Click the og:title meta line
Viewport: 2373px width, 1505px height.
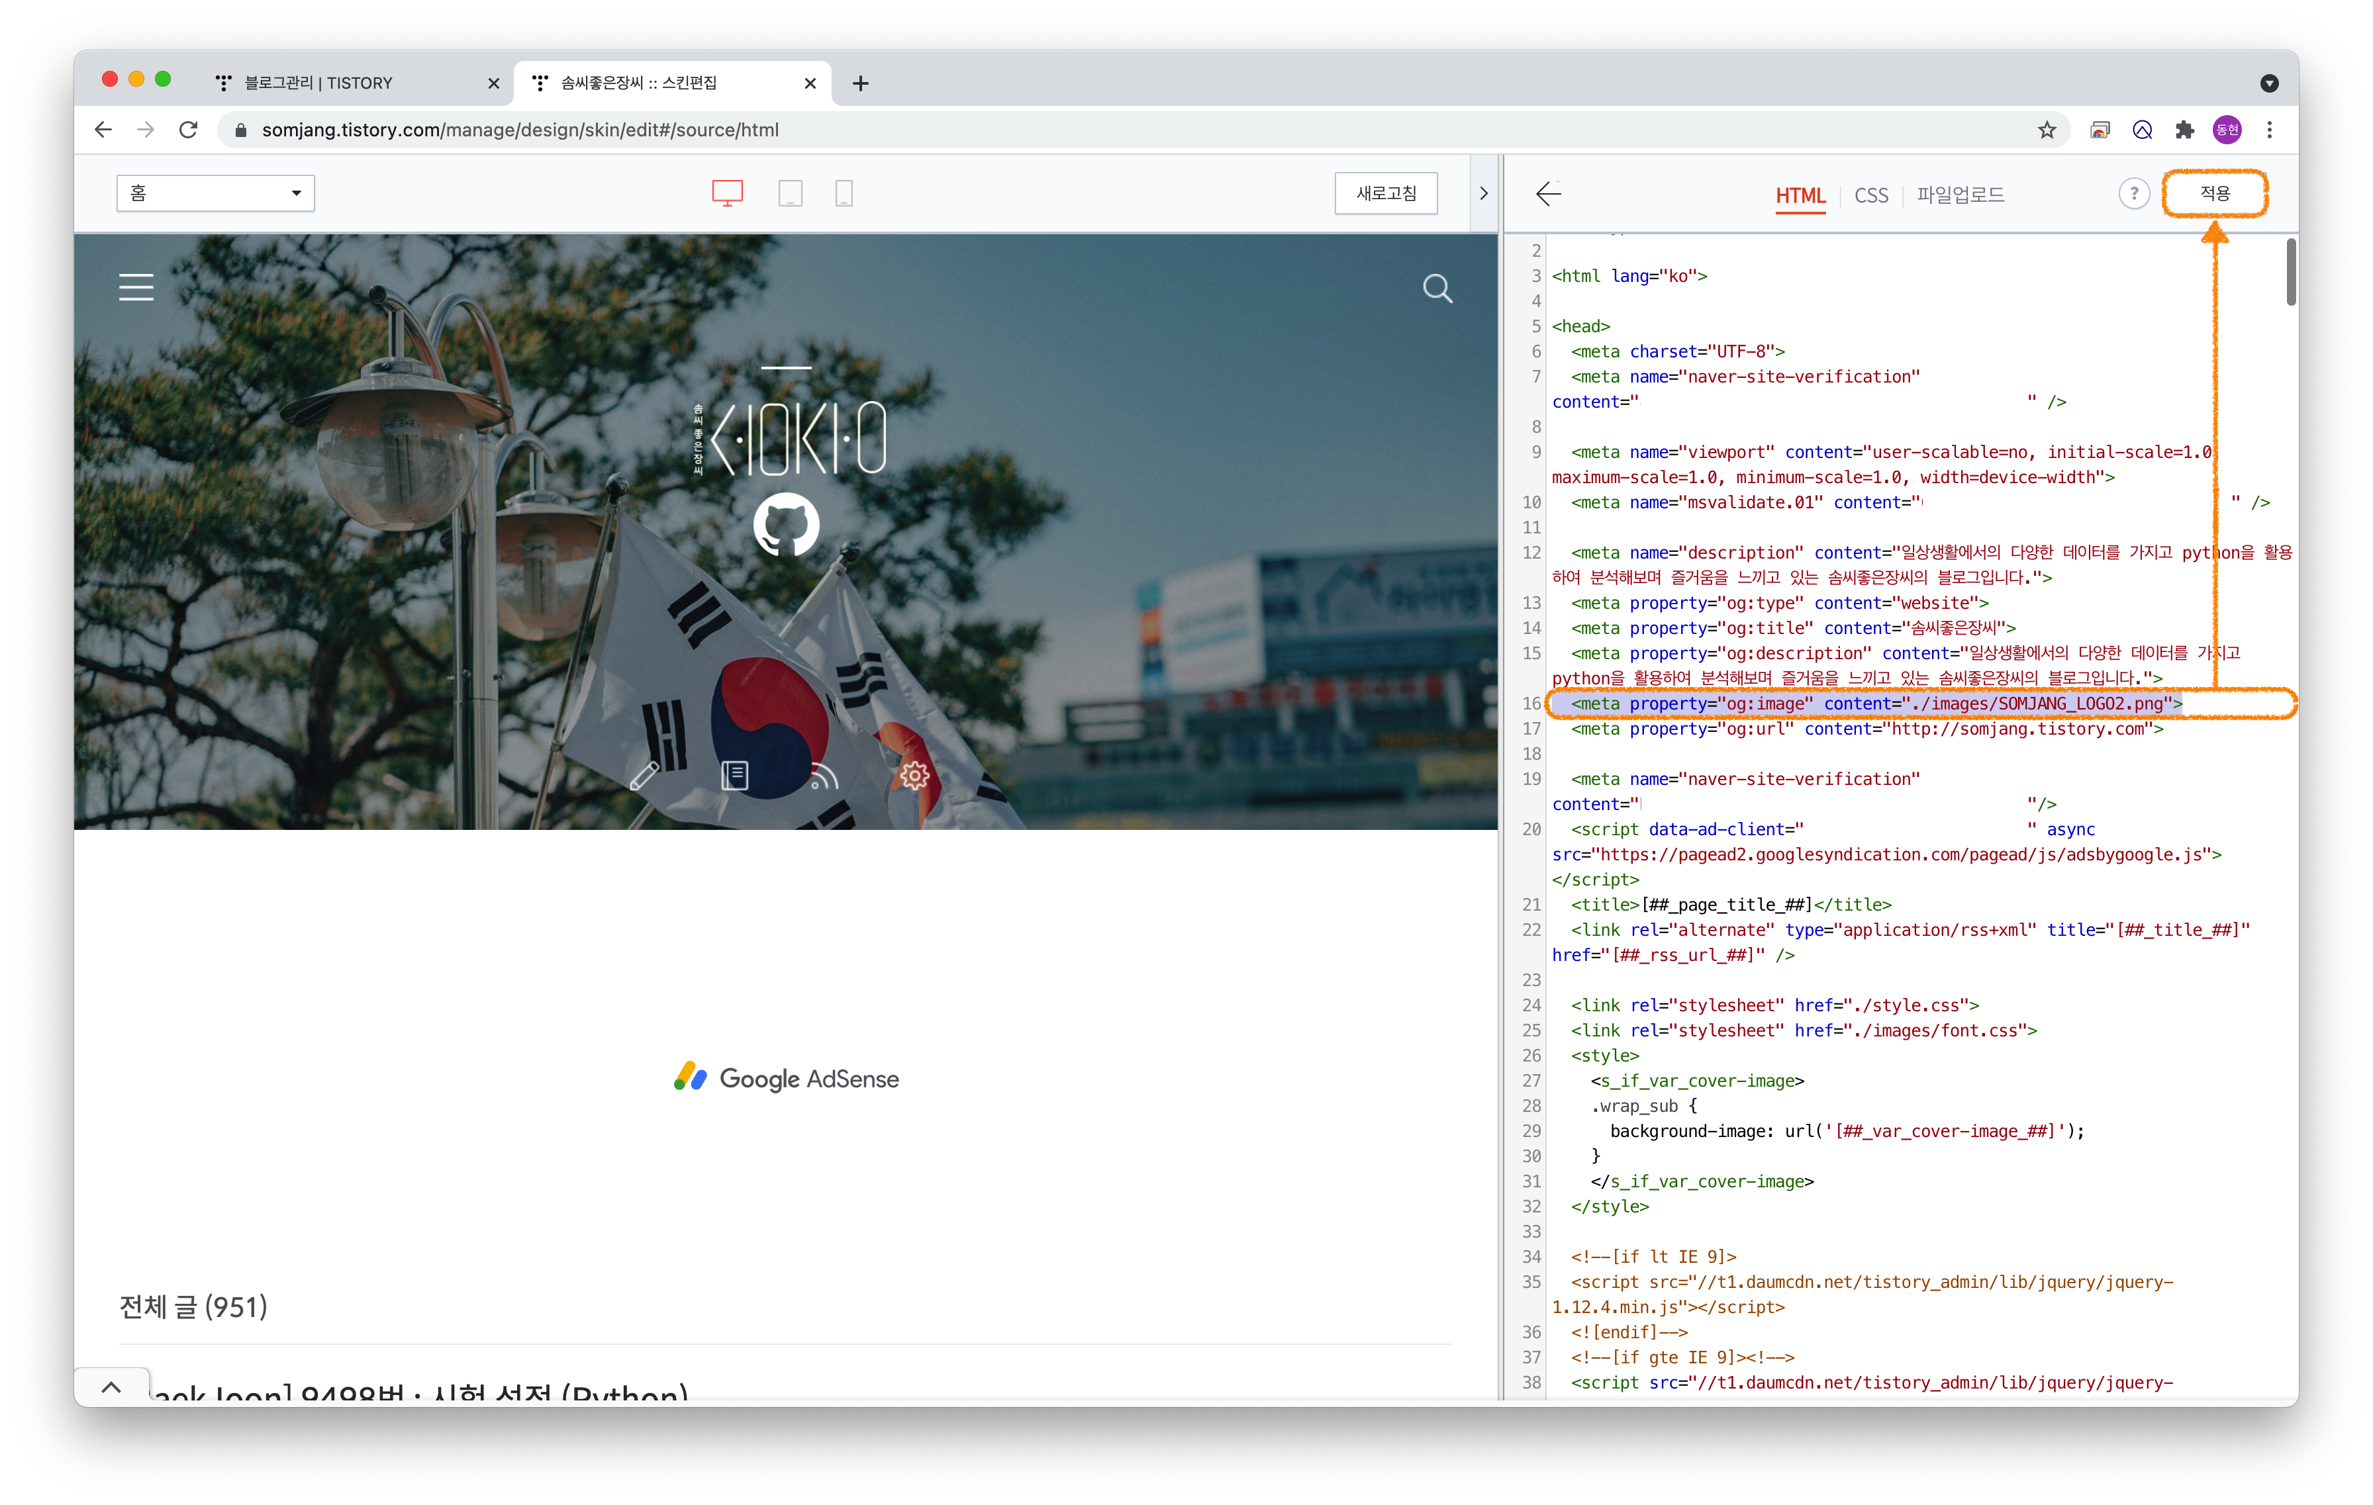(x=1794, y=628)
